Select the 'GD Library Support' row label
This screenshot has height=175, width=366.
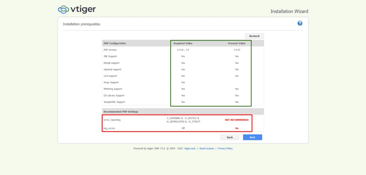click(x=114, y=95)
